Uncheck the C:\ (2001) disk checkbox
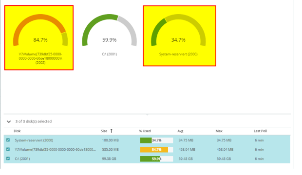Viewport: 302px width, 175px height. [x=8, y=158]
